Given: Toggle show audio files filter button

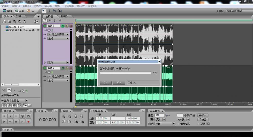Looking at the screenshot, I should click(x=4, y=105).
